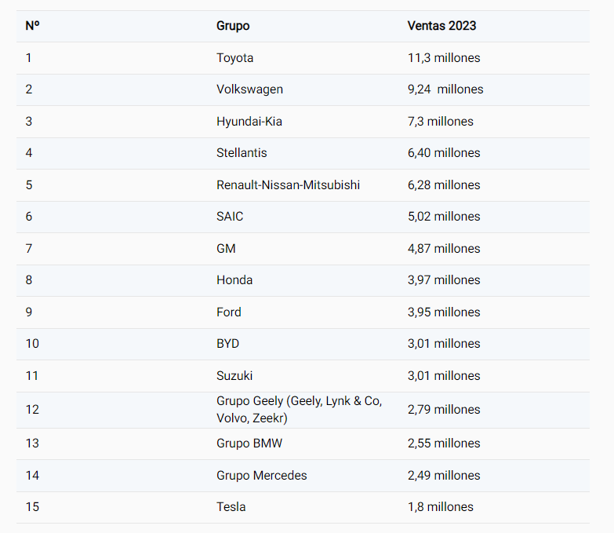Select the '11,3 millones' sales value

tap(444, 58)
